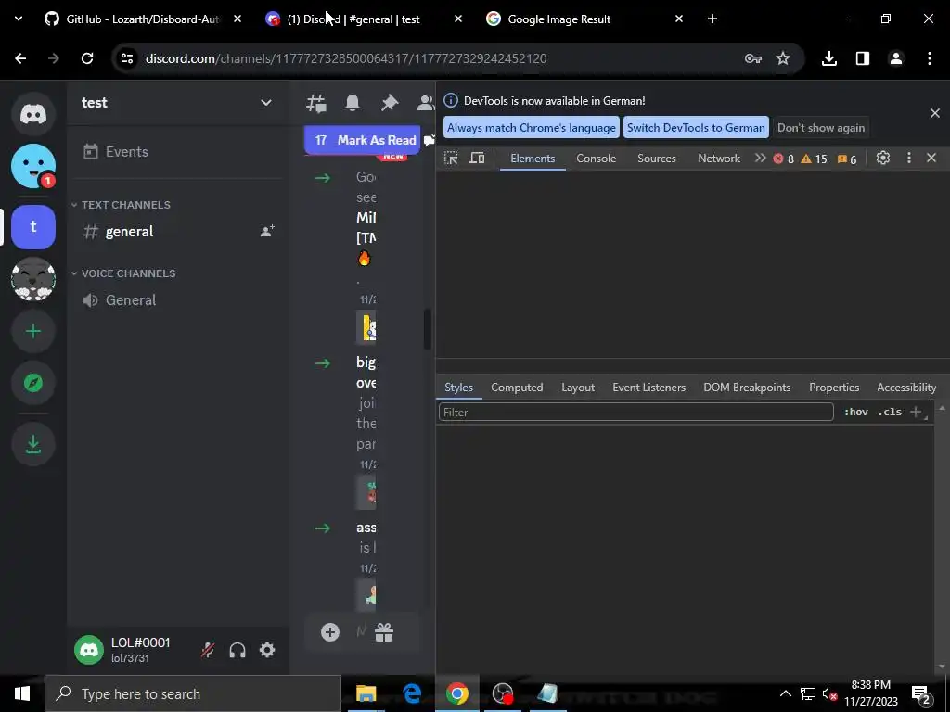
Task: Focus the Styles Filter input
Action: (x=636, y=413)
